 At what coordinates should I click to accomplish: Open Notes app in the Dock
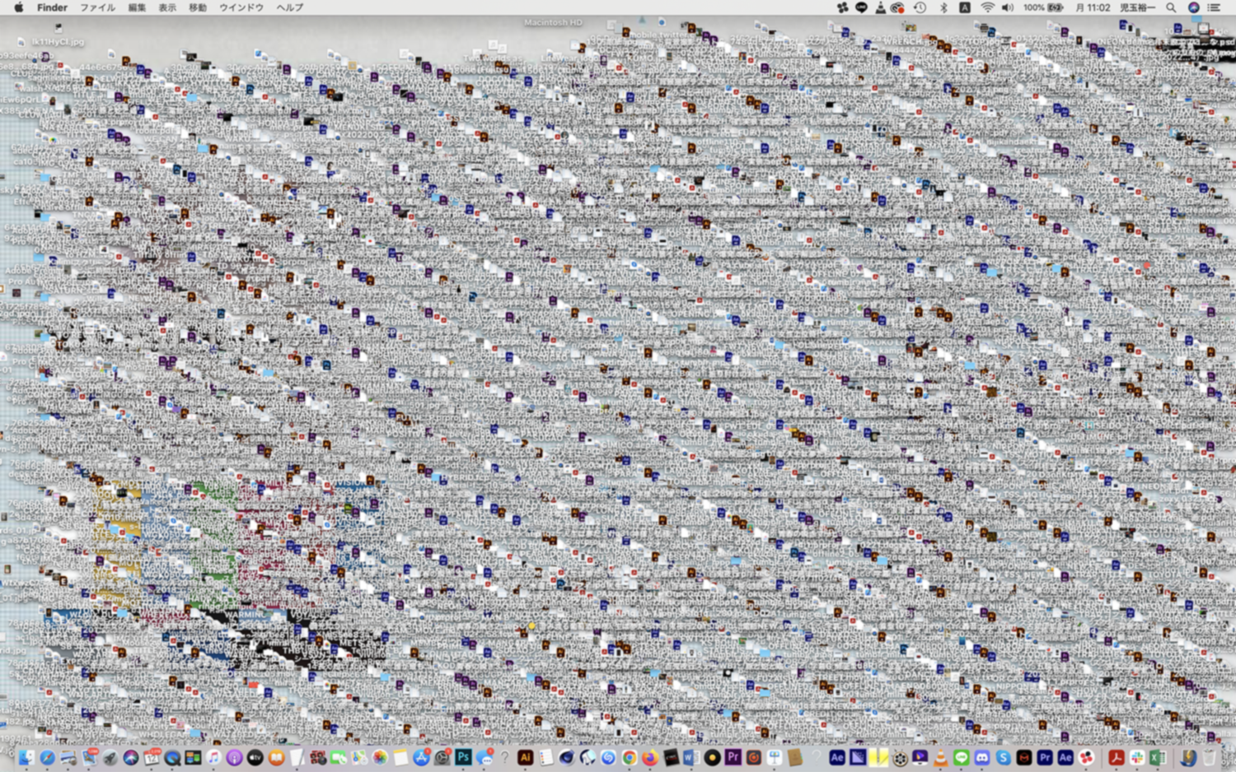click(x=400, y=757)
